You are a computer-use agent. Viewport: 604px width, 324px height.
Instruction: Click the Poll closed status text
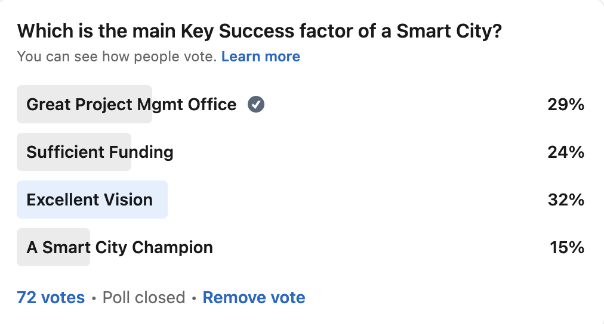pyautogui.click(x=143, y=297)
